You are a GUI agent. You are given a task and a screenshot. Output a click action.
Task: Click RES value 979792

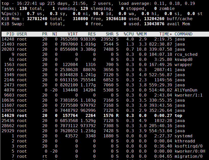click(x=88, y=105)
